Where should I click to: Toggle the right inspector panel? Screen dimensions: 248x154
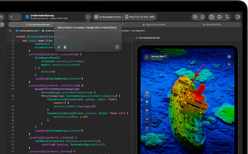click(238, 17)
